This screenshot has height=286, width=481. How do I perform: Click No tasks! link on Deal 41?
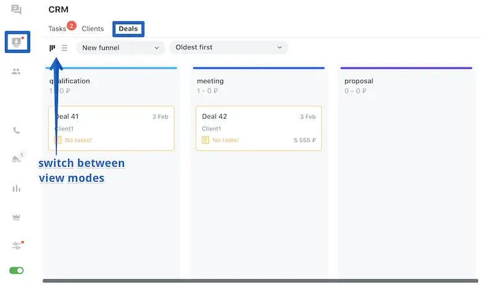(x=78, y=140)
